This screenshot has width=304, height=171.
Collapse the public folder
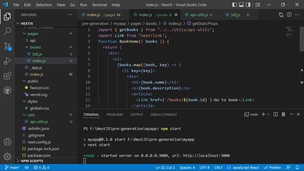tap(33, 81)
